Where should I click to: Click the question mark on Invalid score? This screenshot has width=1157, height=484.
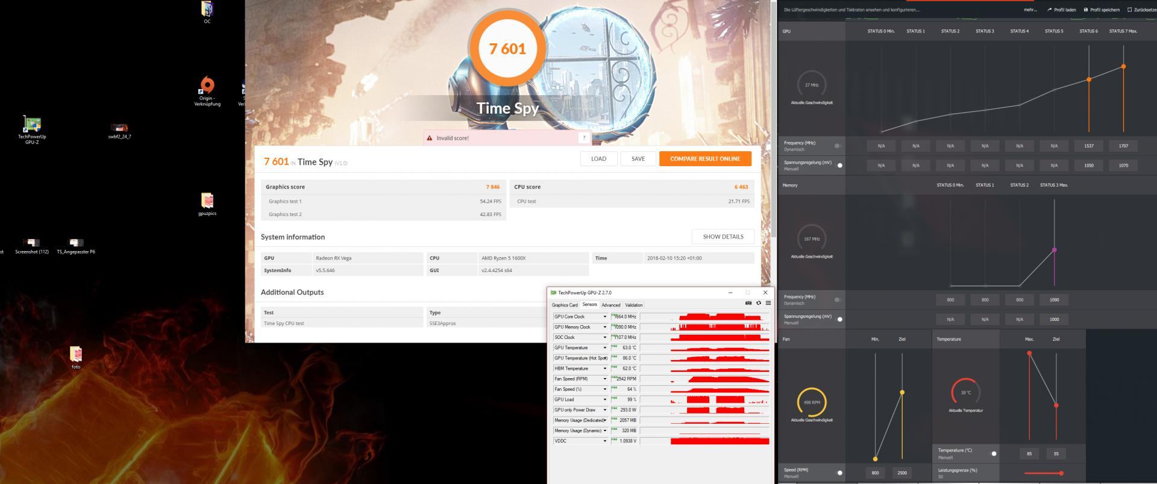(583, 138)
